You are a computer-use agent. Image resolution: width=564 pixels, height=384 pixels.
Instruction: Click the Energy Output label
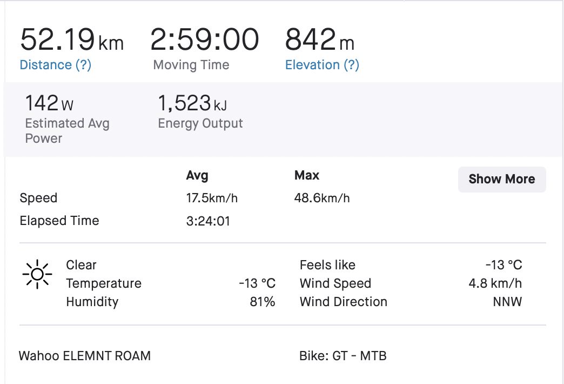pyautogui.click(x=200, y=123)
